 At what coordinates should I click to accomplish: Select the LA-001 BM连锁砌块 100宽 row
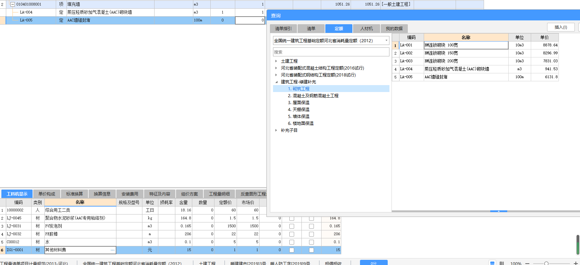tap(475, 45)
